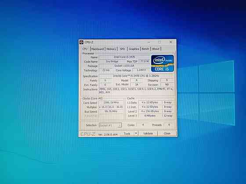Click the Socket 1155 LGA package field

point(125,66)
